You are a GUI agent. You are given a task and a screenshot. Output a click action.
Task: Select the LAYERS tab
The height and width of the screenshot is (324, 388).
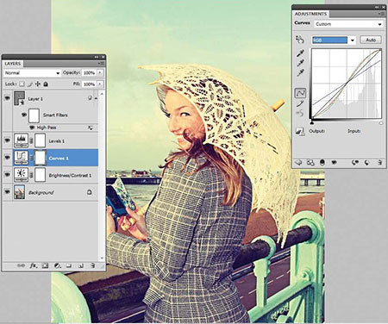(x=13, y=64)
